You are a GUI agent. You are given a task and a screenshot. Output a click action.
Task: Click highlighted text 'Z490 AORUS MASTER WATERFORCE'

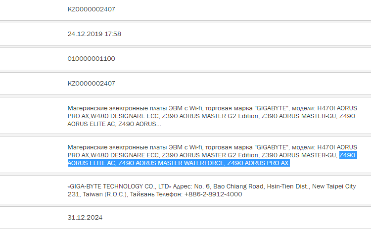point(171,163)
